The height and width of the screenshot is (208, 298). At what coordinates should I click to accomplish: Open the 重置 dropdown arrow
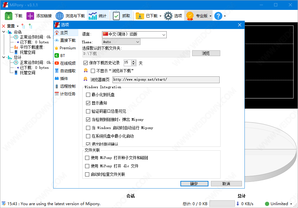click(18, 26)
